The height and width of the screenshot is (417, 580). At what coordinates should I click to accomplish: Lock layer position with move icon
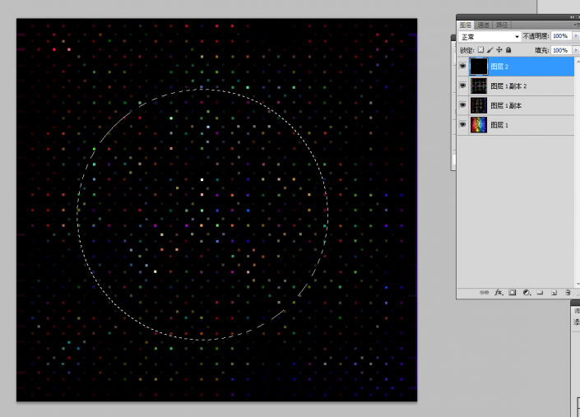499,50
